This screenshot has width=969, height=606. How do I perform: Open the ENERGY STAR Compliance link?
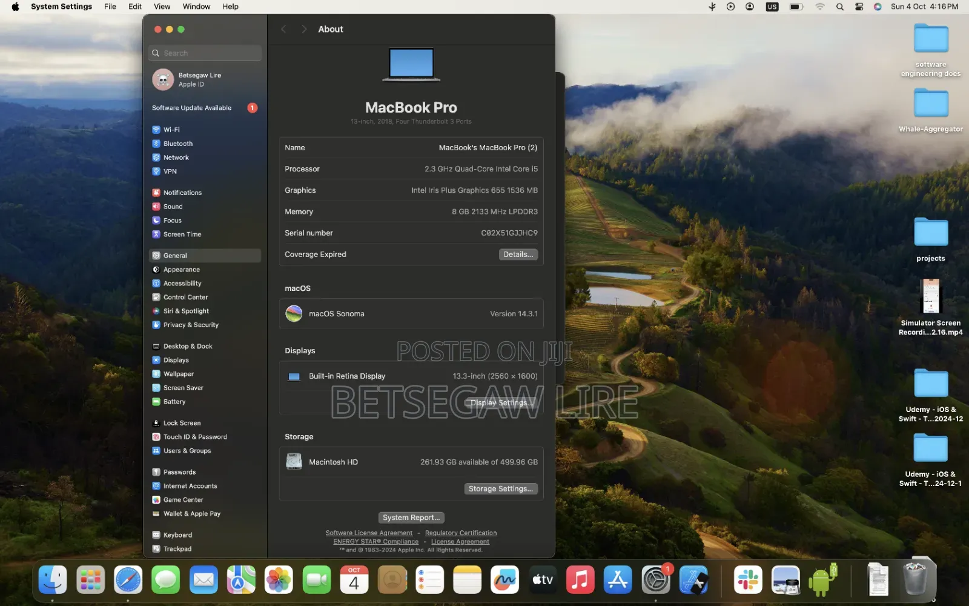(x=376, y=542)
